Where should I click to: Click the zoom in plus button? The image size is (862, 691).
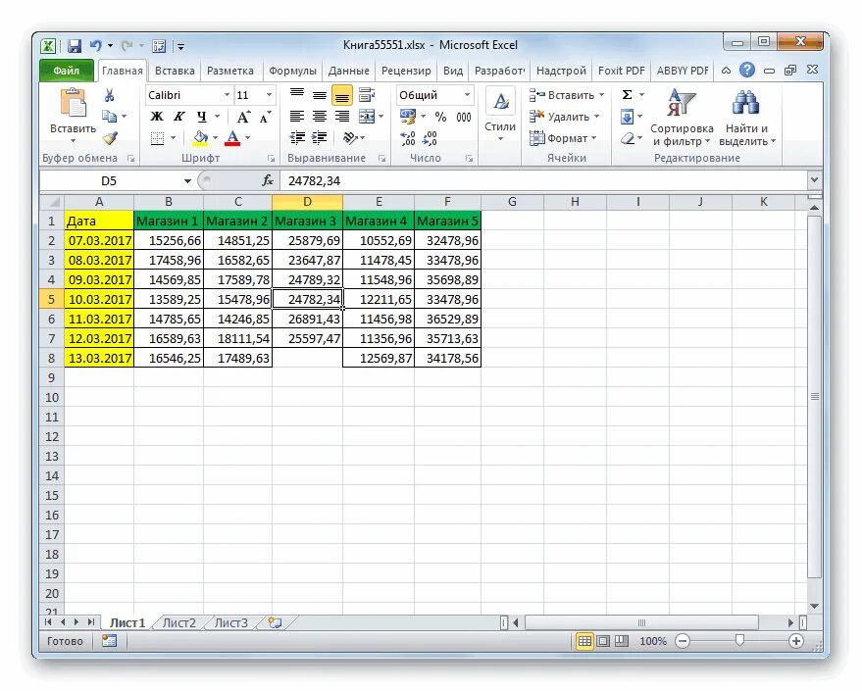point(795,641)
